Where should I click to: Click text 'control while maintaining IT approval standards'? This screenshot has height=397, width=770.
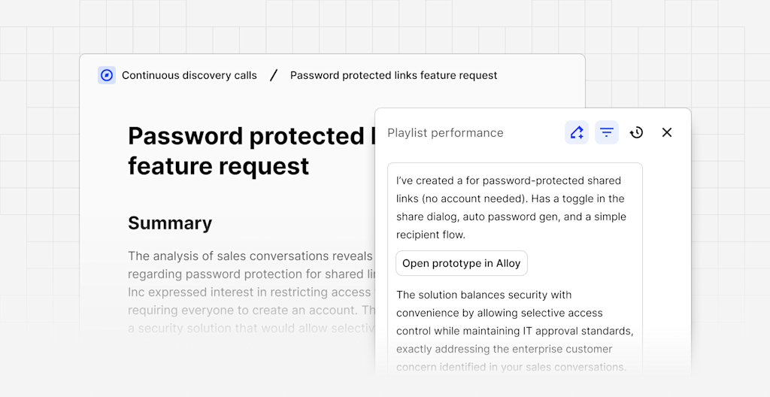click(514, 331)
